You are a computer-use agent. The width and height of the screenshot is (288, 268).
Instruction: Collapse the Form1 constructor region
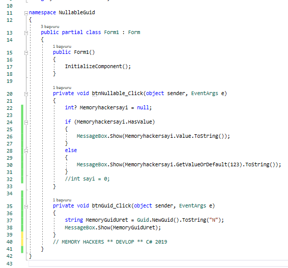[26, 53]
